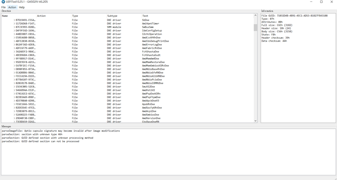Maximize the UEFITool window
337x180 pixels.
coord(321,2)
